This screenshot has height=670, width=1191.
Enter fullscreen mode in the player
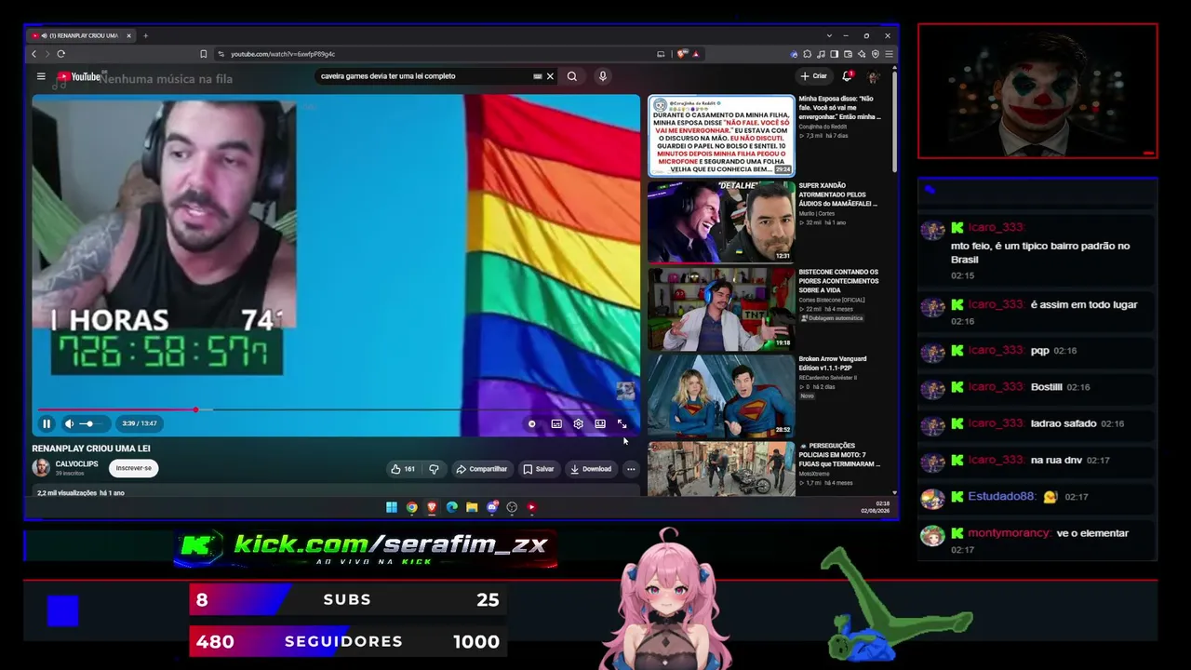(x=622, y=423)
